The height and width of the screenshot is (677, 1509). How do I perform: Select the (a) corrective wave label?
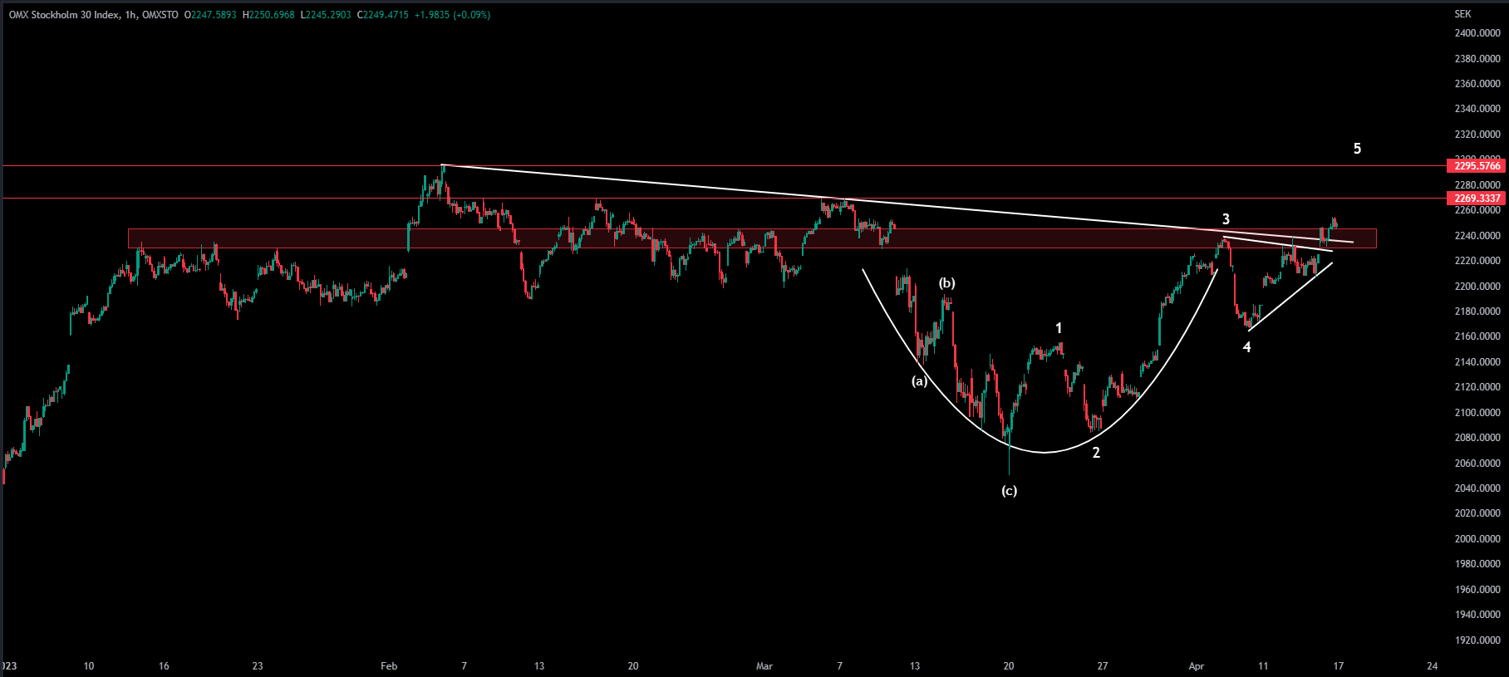(x=919, y=381)
